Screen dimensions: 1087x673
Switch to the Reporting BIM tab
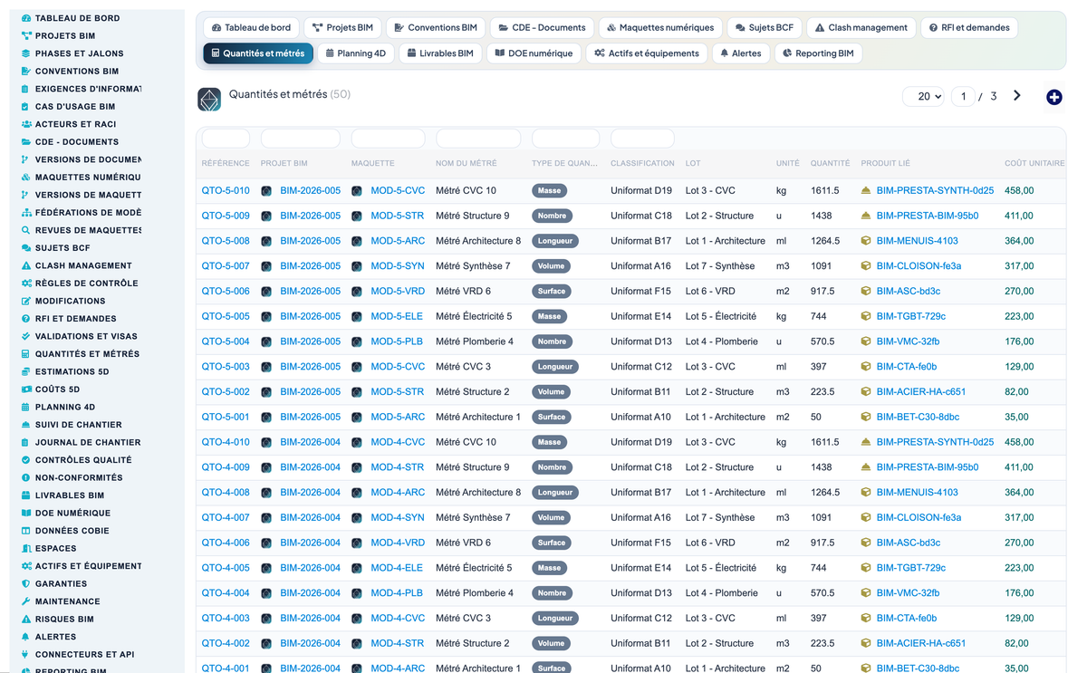818,53
